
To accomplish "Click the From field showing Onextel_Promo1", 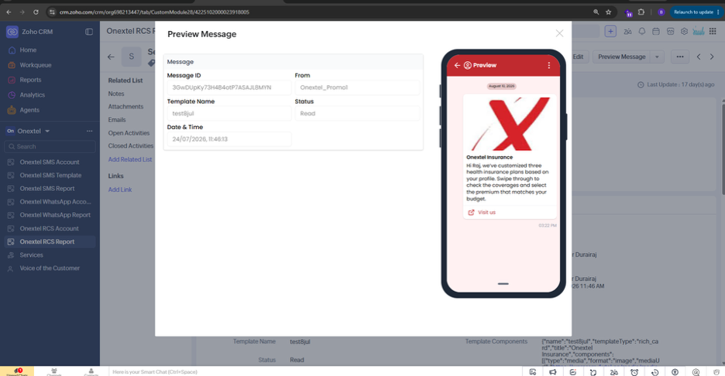I will point(357,87).
